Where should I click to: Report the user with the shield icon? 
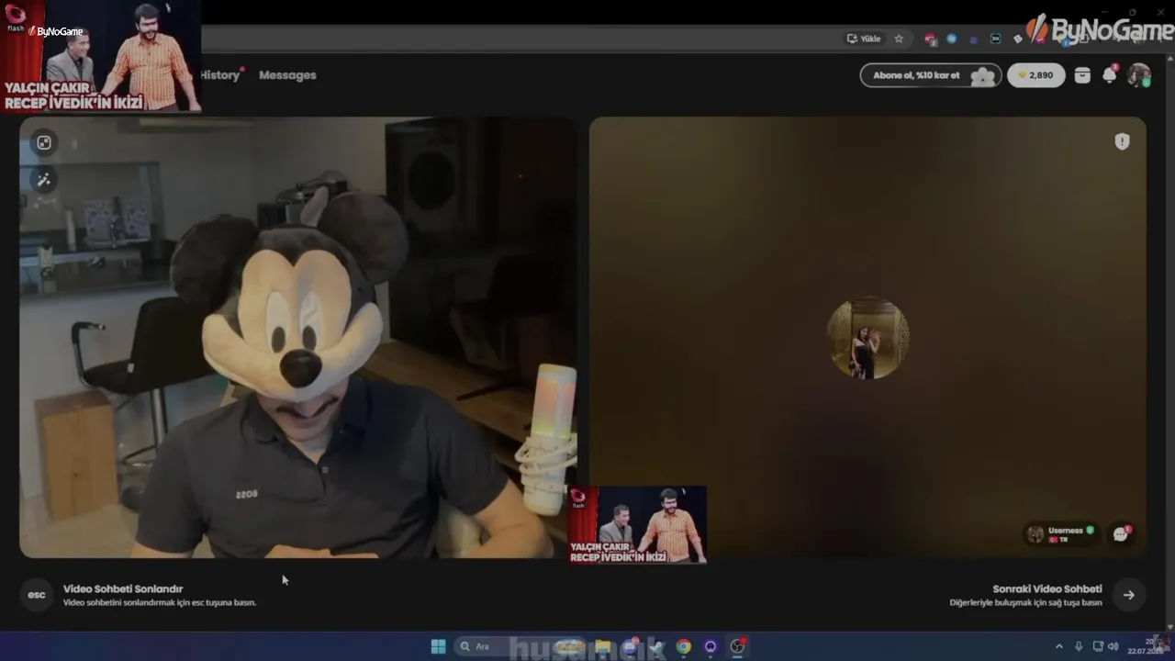[x=1122, y=141]
